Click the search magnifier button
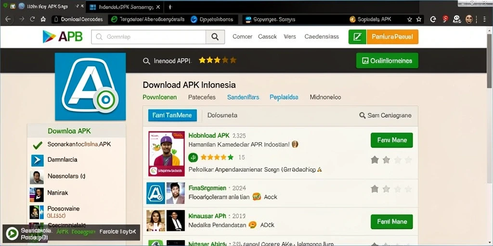 point(215,37)
